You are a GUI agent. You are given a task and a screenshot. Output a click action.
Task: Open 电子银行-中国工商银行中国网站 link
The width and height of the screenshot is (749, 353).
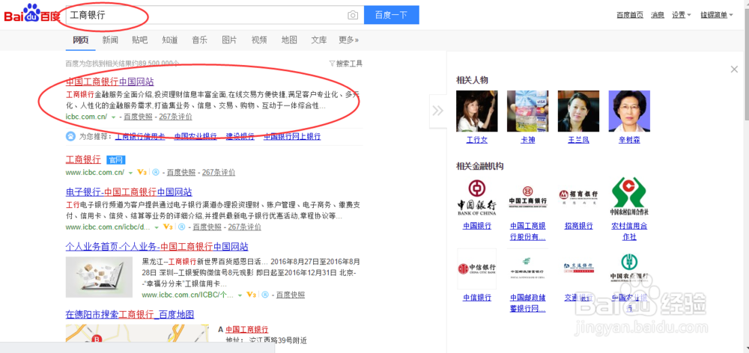(x=129, y=192)
